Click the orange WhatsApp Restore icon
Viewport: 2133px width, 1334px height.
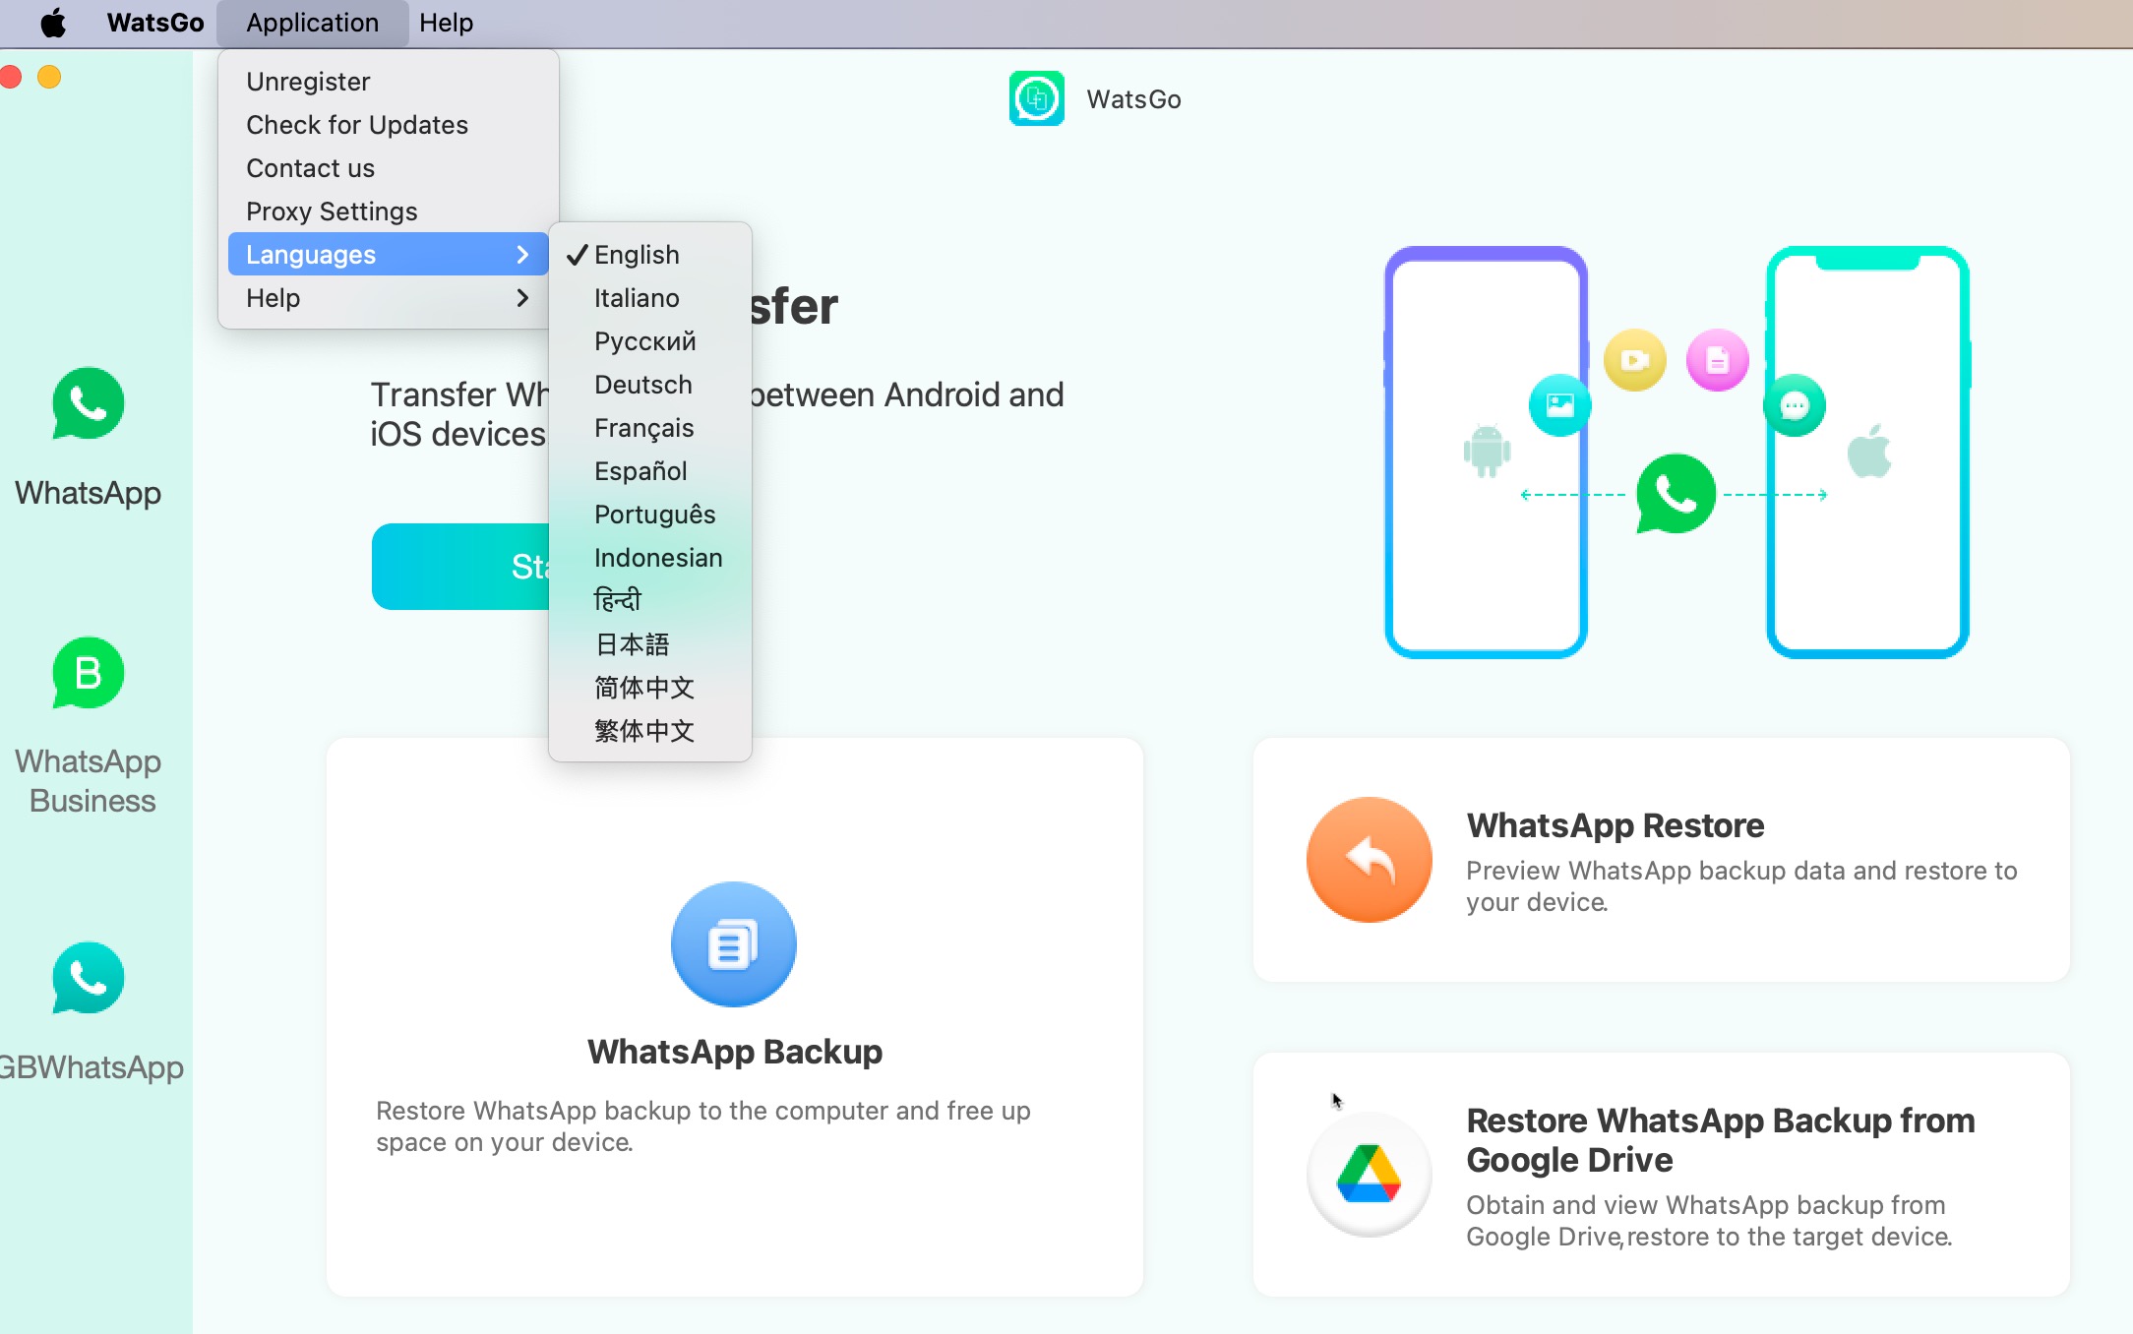pyautogui.click(x=1369, y=859)
